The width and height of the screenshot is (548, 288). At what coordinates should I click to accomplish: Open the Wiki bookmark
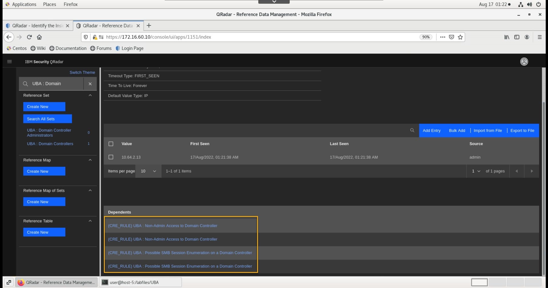[x=38, y=48]
